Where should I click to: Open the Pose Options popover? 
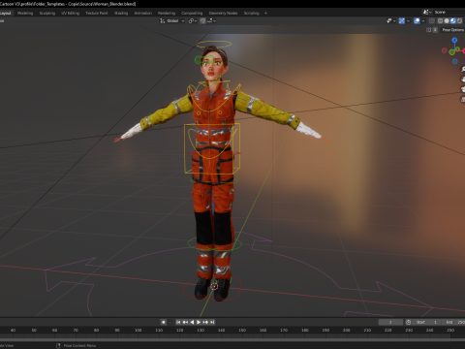click(452, 30)
